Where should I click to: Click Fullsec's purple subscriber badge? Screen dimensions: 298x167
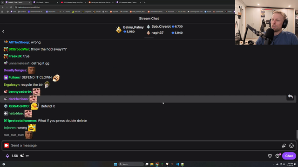[x=6, y=77]
